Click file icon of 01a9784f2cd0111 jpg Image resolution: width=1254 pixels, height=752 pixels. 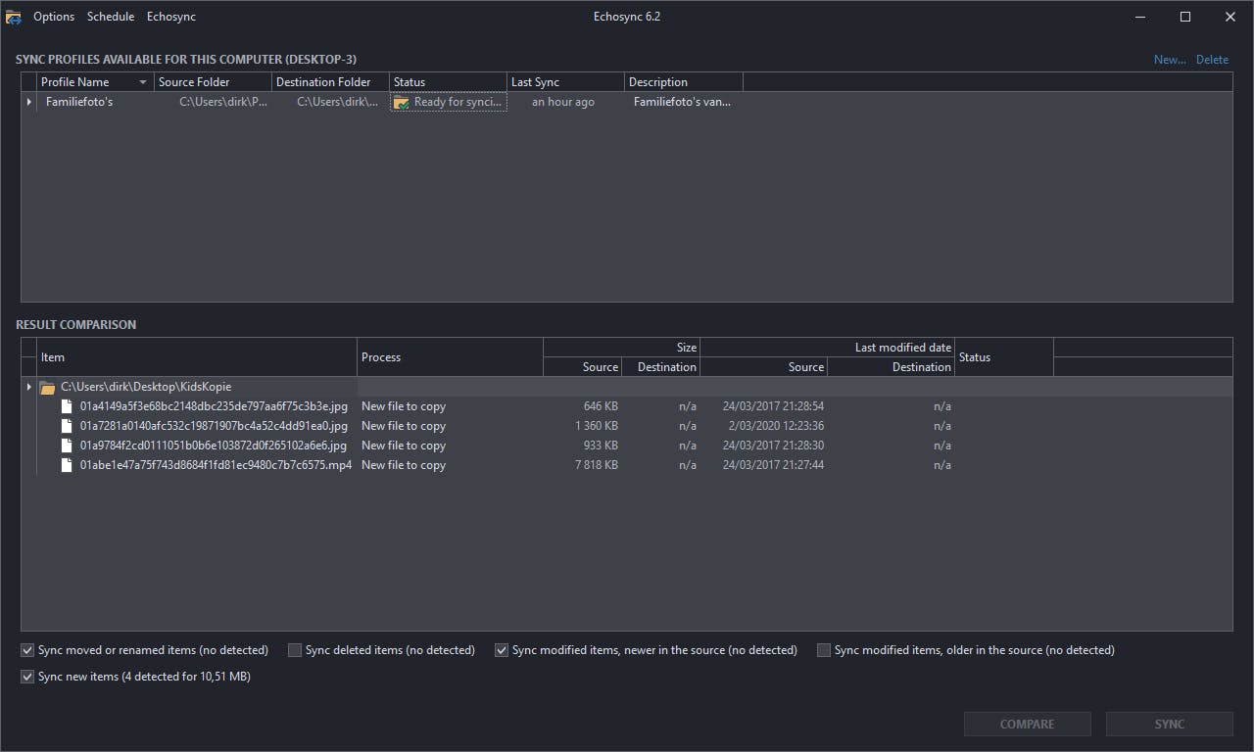coord(67,446)
